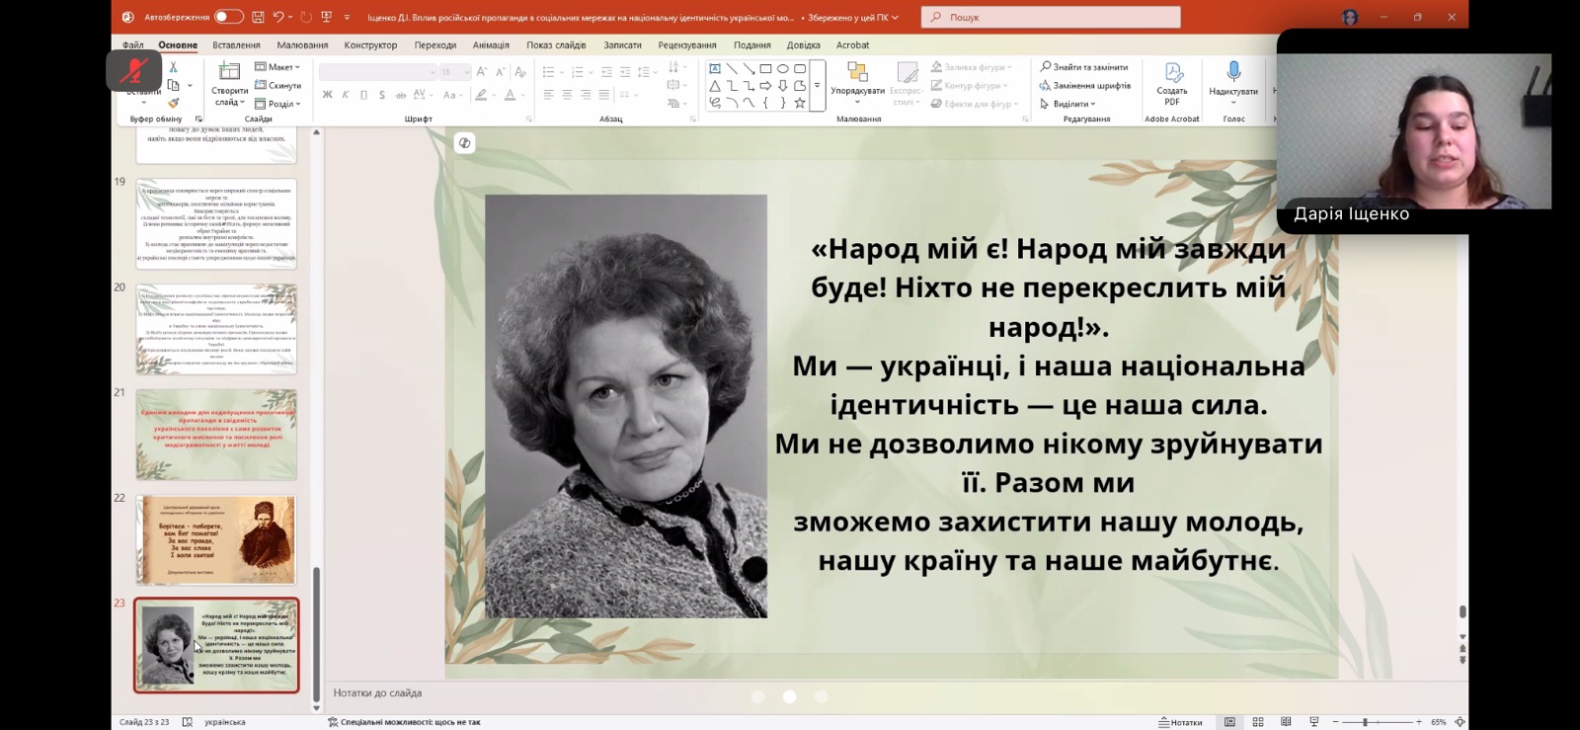Open Slide Sorter view in status bar

point(1258,722)
